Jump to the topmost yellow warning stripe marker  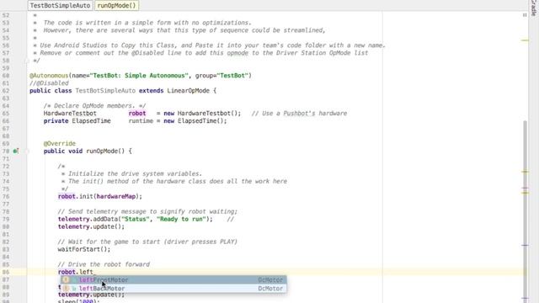coord(525,40)
